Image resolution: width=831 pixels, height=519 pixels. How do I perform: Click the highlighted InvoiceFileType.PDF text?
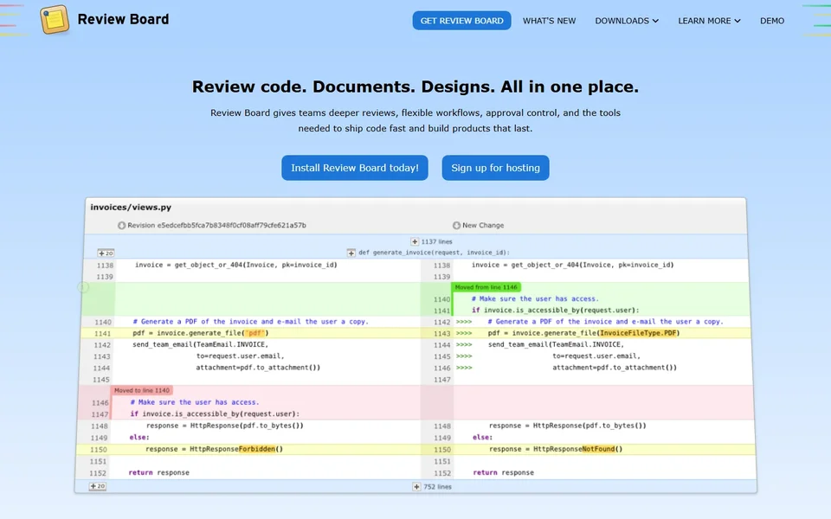click(638, 333)
